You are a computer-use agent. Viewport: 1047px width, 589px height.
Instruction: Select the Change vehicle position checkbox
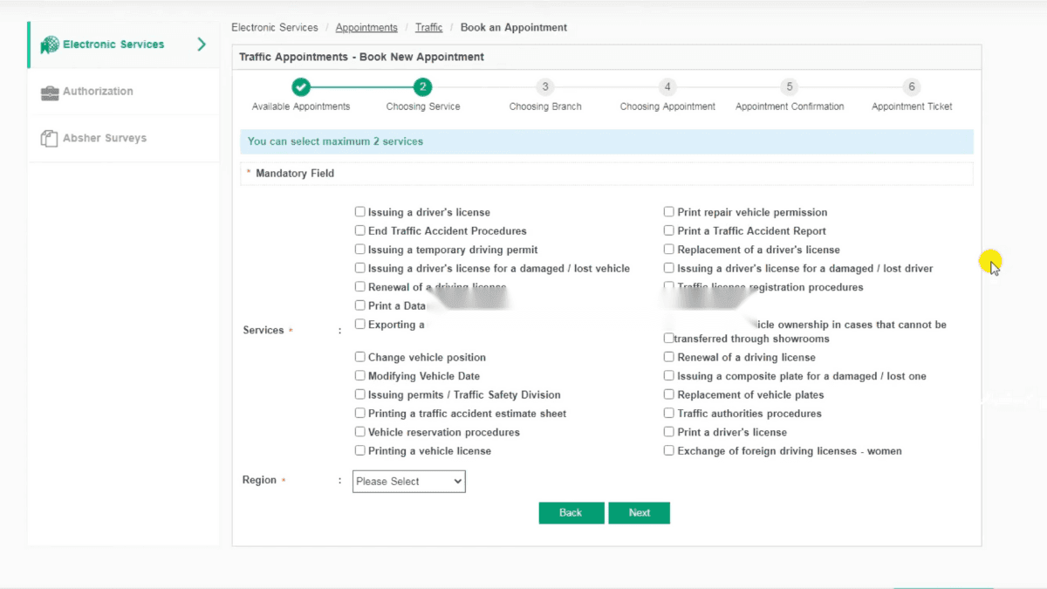click(x=360, y=357)
